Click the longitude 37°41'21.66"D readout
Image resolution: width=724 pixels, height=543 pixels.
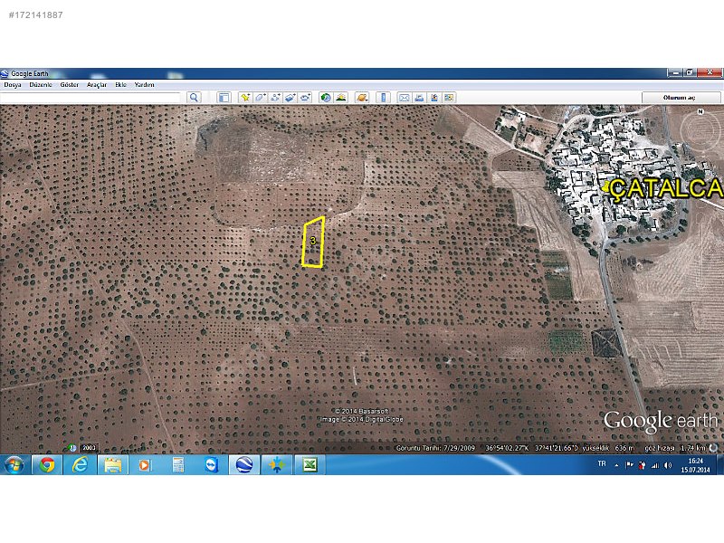coord(557,448)
